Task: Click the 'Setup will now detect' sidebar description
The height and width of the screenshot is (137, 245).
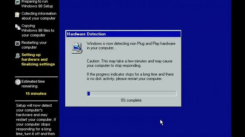Action: pyautogui.click(x=36, y=119)
